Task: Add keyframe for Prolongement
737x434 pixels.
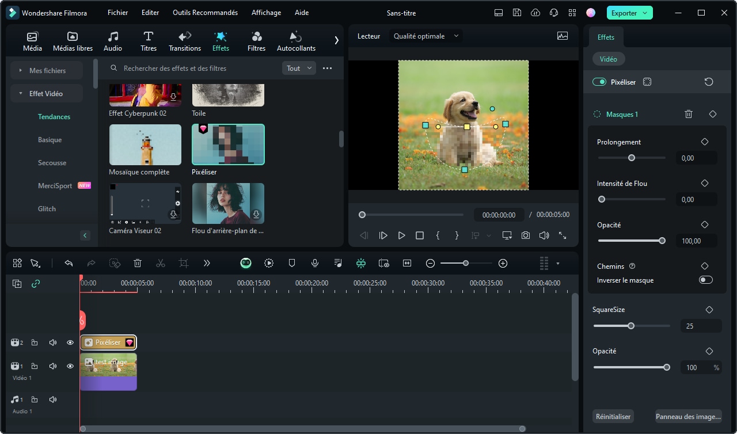Action: tap(705, 142)
